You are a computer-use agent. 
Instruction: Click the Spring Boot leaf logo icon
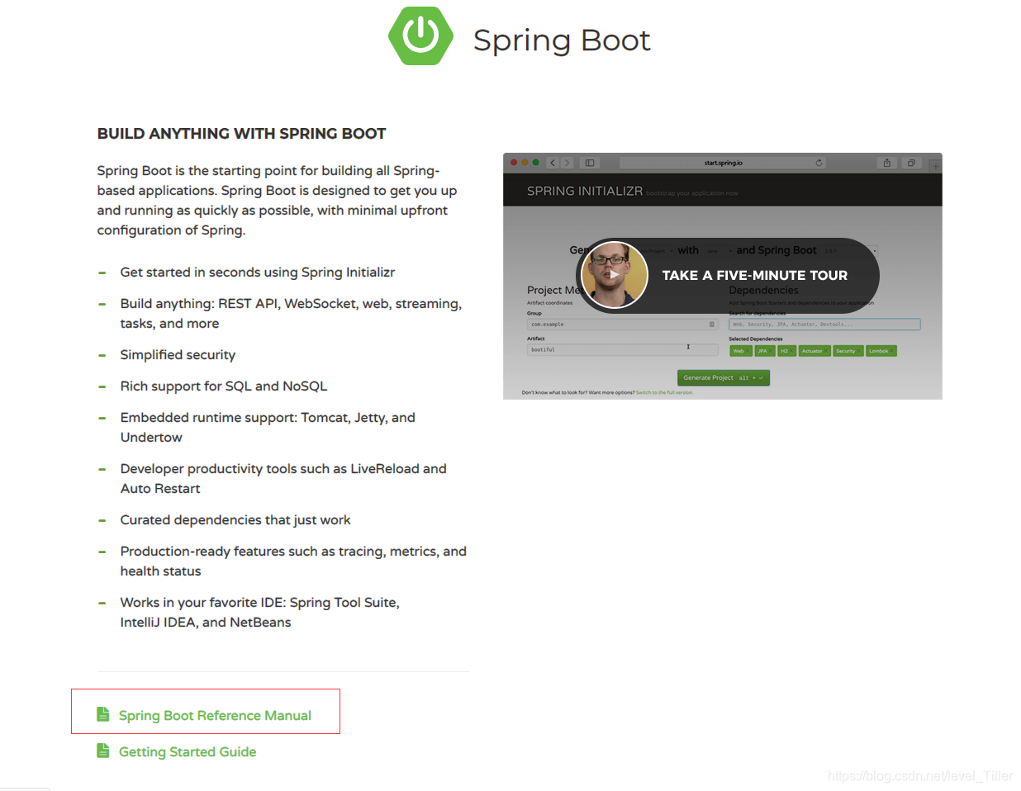tap(421, 36)
